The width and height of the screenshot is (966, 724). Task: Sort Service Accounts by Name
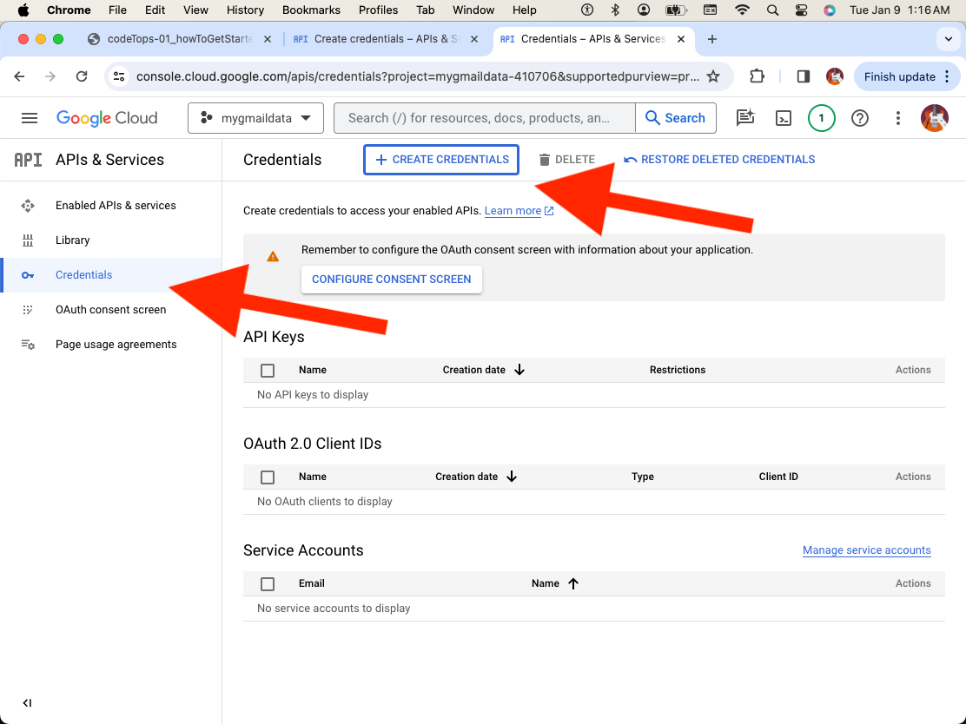pyautogui.click(x=555, y=583)
